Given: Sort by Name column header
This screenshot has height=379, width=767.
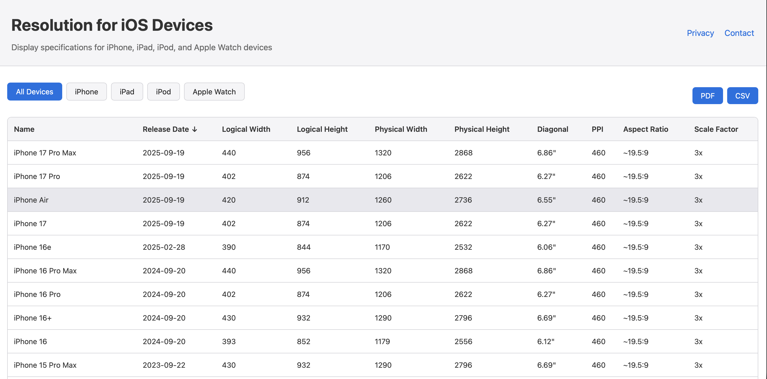Looking at the screenshot, I should (24, 129).
